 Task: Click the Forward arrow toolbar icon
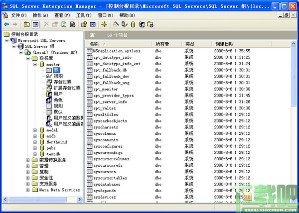pos(15,24)
